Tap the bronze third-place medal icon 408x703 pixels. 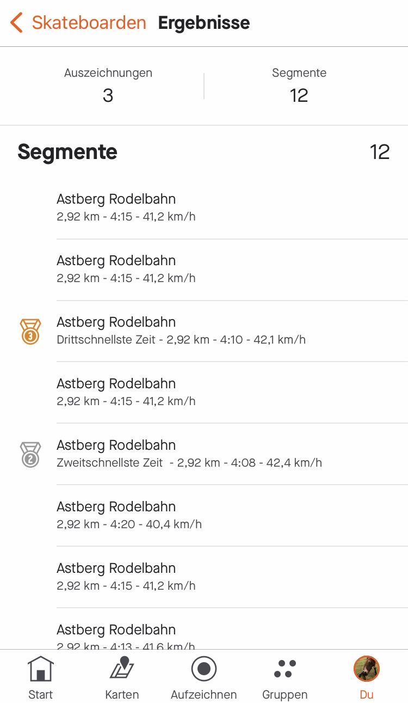click(30, 331)
